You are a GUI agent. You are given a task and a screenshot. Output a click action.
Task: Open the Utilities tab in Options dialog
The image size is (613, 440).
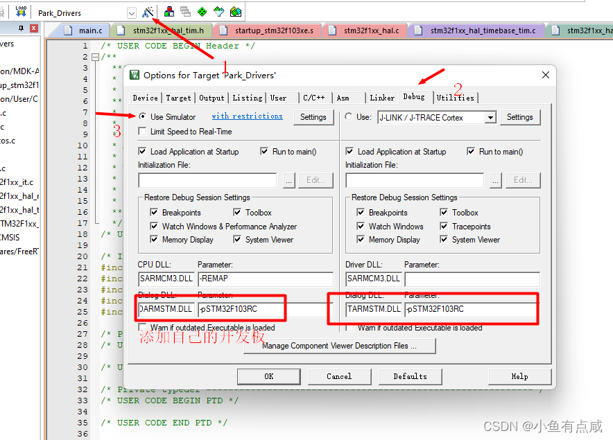click(456, 98)
